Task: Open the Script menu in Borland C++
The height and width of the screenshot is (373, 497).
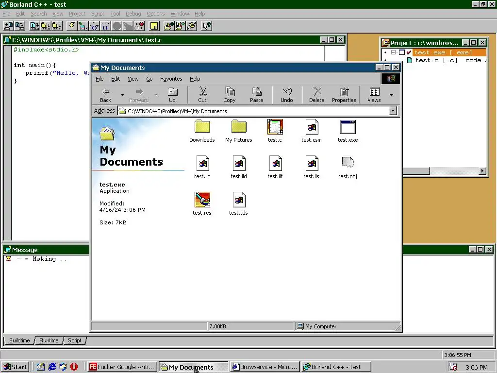Action: 98,14
